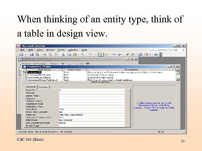Open the Indexes dialog icon
Screen dimensions: 202x151
coord(107,55)
